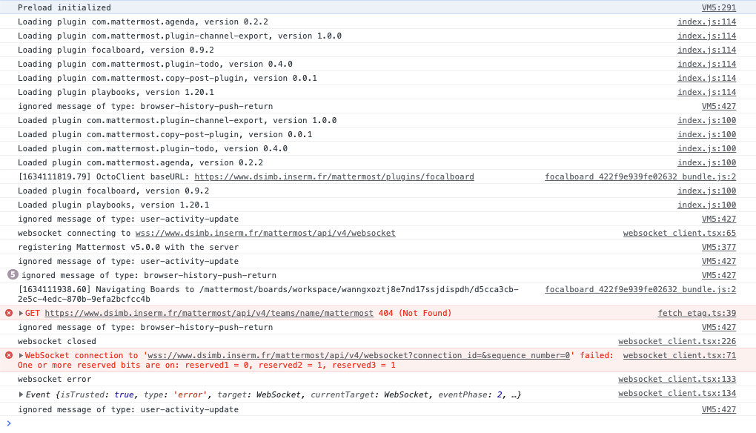Viewport: 756px width, 433px height.
Task: Open the focalboard plugins URL link
Action: tap(334, 176)
